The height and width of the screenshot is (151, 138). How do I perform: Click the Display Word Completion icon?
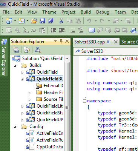34,30
